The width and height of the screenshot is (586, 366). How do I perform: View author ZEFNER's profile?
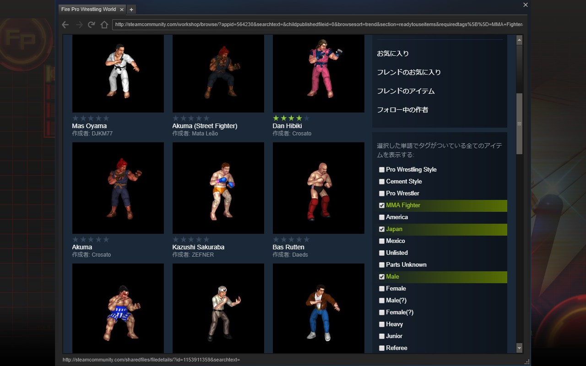[x=203, y=255]
